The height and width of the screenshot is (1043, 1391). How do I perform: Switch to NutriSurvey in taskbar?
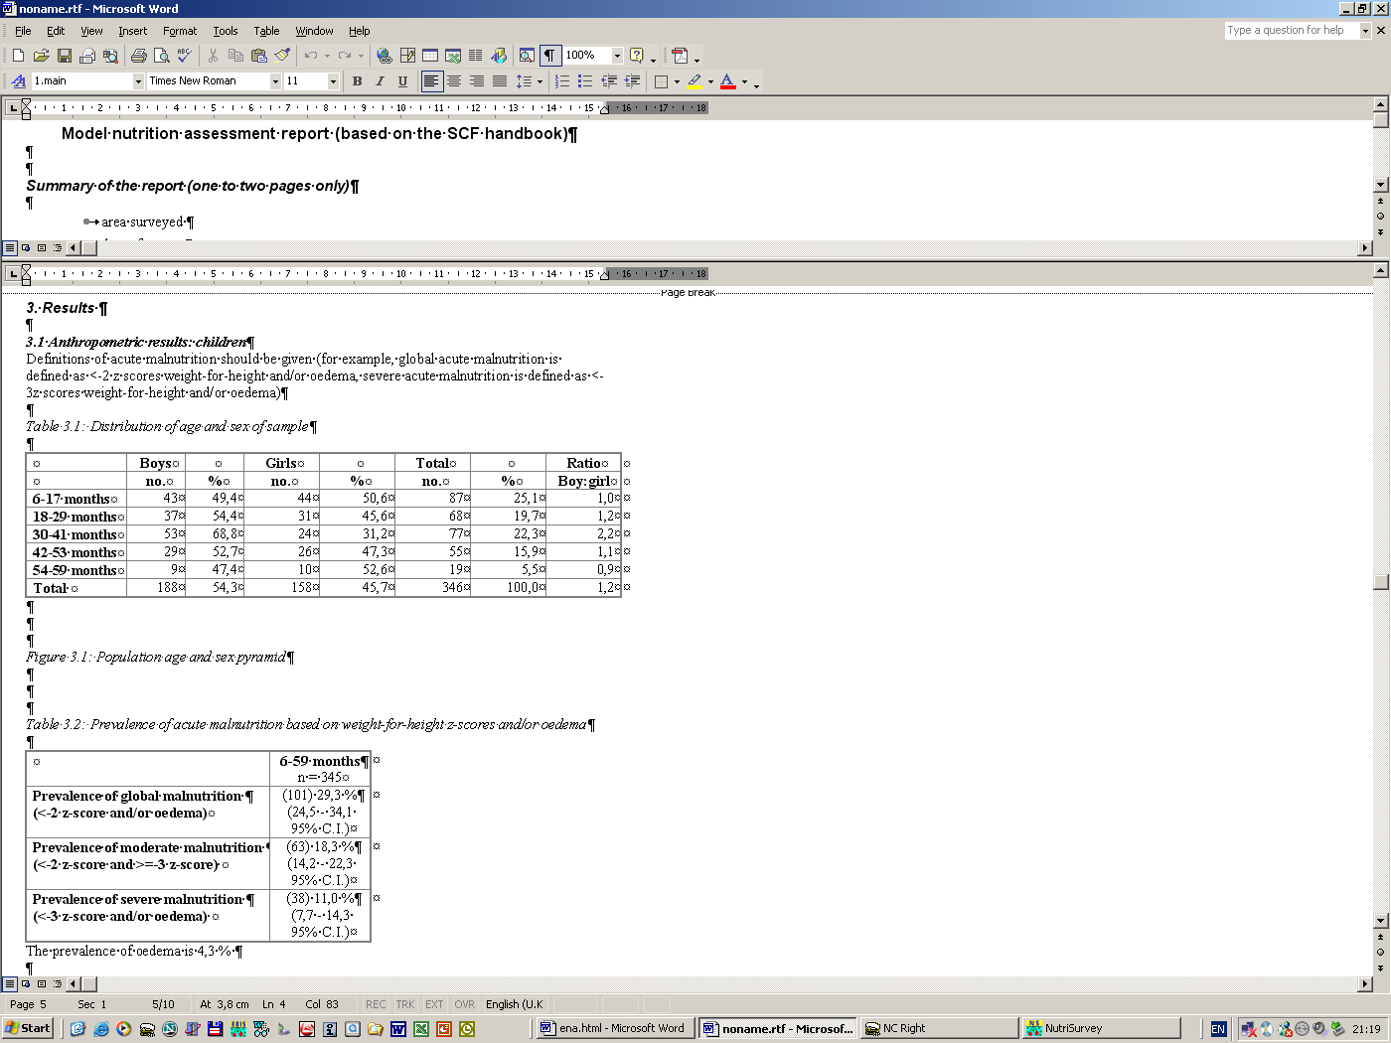pos(1101,1028)
